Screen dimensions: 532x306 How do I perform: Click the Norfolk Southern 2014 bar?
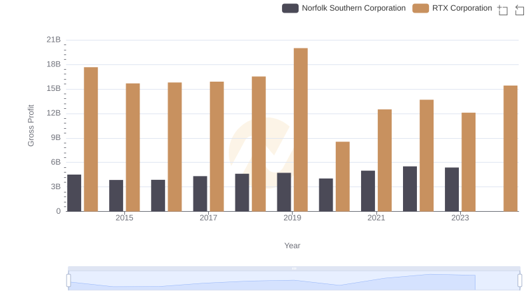pos(74,193)
